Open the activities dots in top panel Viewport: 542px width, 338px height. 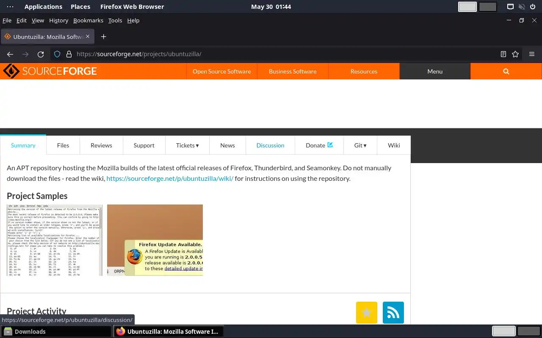click(10, 7)
